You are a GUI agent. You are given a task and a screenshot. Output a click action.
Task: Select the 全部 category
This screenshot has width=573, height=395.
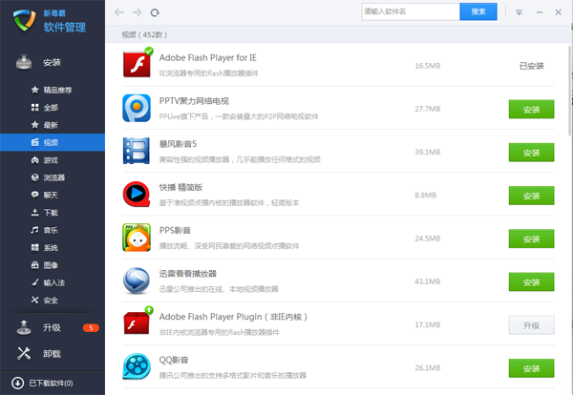(53, 107)
